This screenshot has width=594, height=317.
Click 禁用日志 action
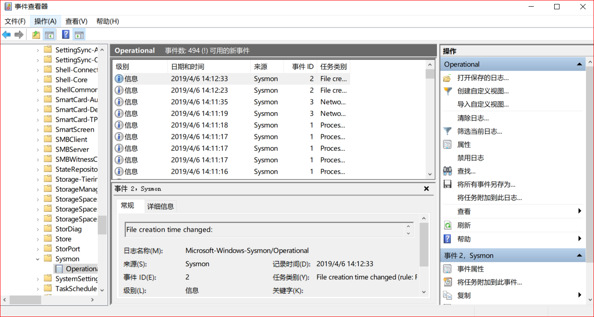(471, 158)
